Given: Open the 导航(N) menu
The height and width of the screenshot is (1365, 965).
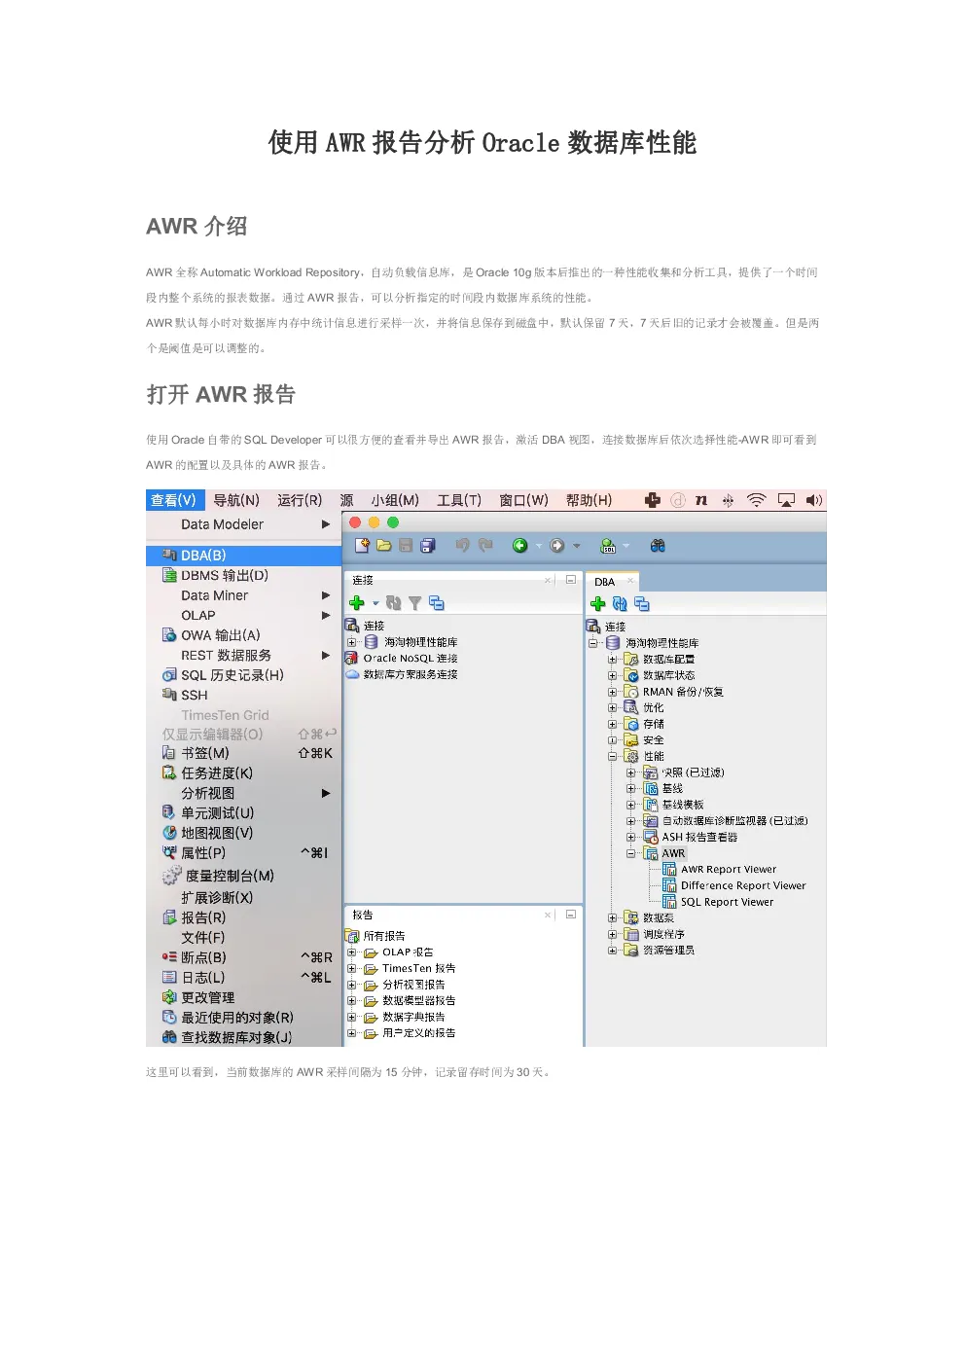Looking at the screenshot, I should [236, 500].
